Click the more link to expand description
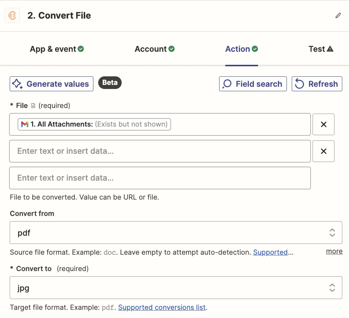Viewport: 349px width, 318px height. point(334,251)
